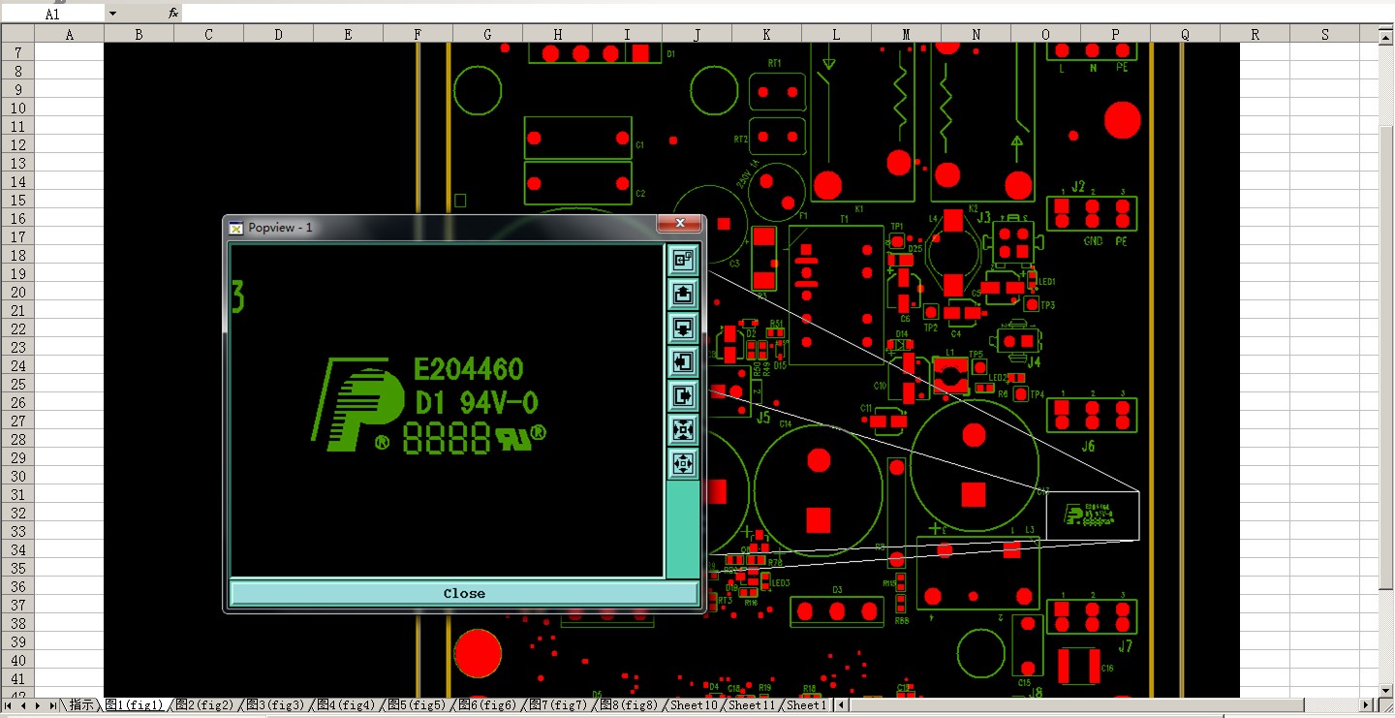Select row 36 header
Viewport: 1395px width, 718px height.
tap(17, 586)
